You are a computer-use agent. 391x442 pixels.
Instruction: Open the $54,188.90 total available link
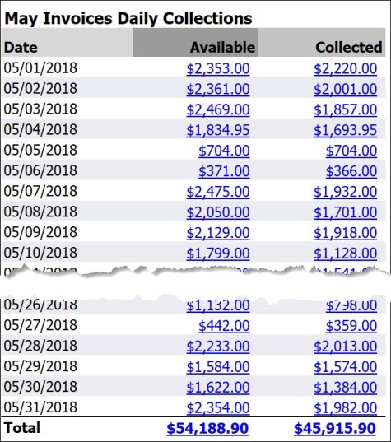coord(207,428)
